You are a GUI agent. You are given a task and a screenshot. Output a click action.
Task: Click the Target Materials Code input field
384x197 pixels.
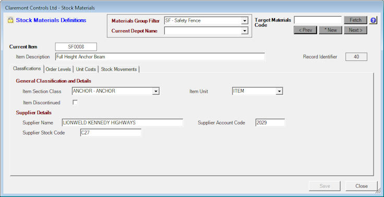pyautogui.click(x=318, y=20)
